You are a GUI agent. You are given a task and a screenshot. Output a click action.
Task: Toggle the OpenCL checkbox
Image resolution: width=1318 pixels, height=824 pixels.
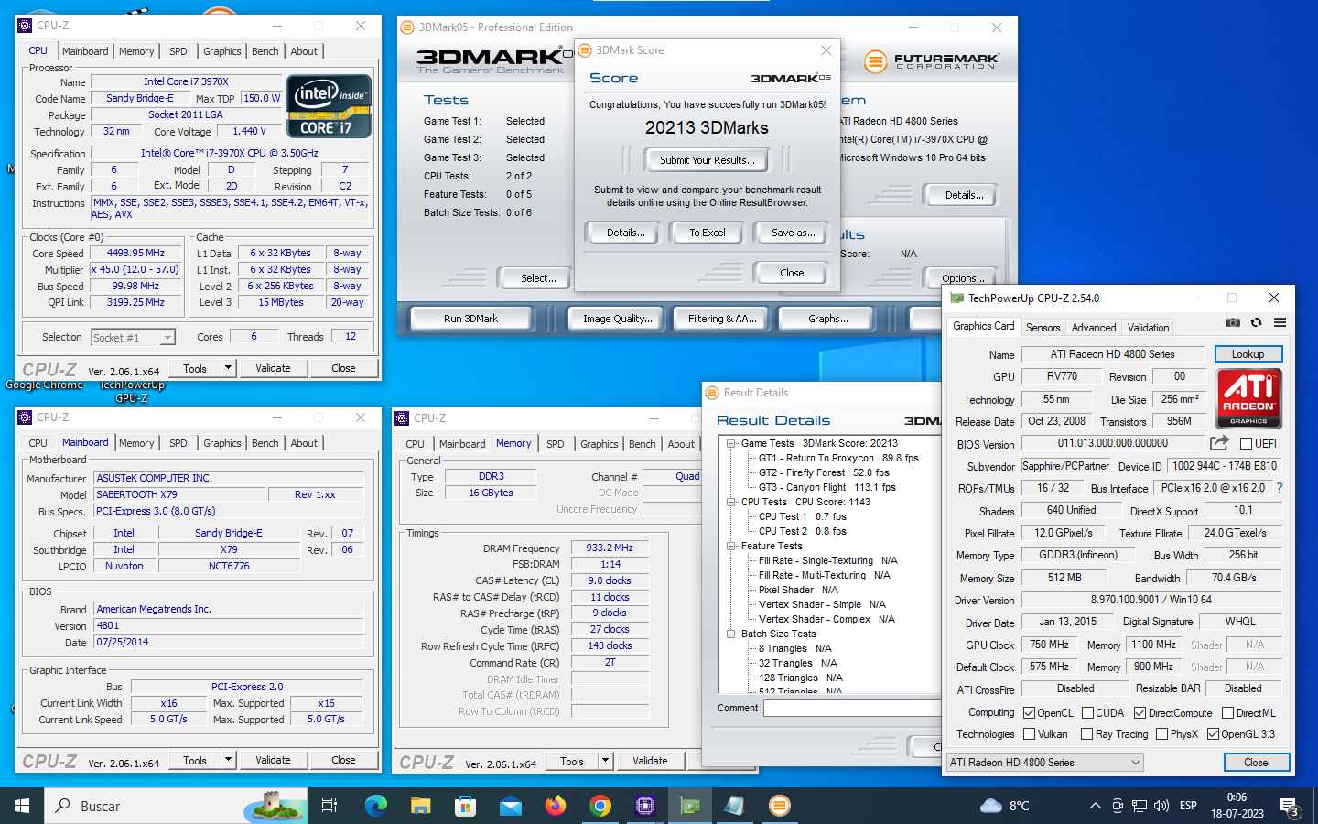1029,713
